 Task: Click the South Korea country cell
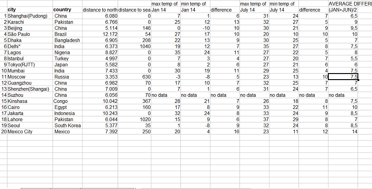(67, 126)
